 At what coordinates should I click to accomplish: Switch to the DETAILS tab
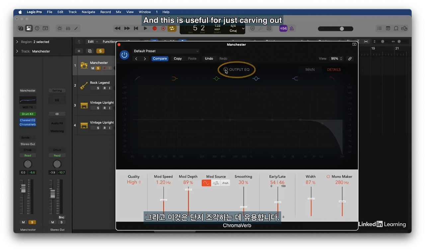pyautogui.click(x=334, y=69)
